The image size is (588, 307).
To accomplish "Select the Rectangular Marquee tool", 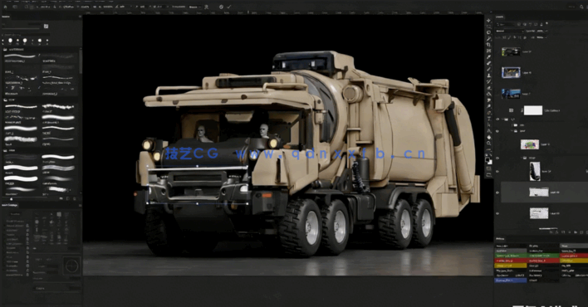I will (488, 27).
